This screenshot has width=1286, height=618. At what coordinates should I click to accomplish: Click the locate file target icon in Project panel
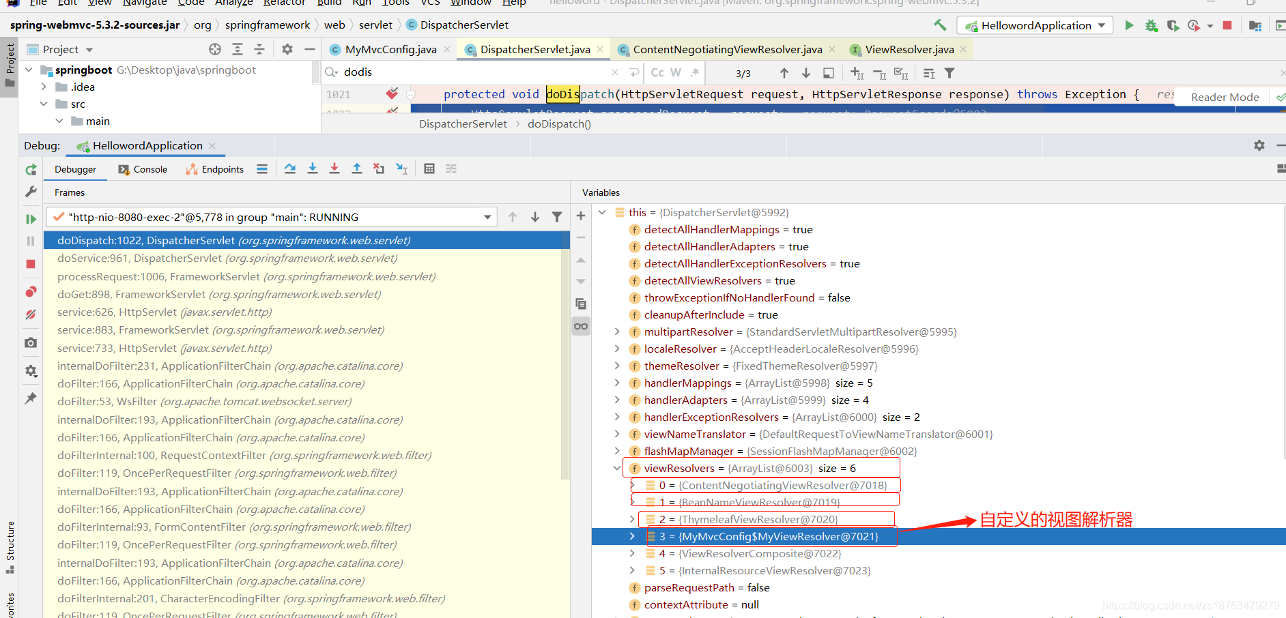click(215, 49)
